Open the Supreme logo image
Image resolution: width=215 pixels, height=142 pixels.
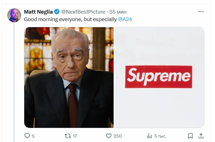[x=159, y=77]
